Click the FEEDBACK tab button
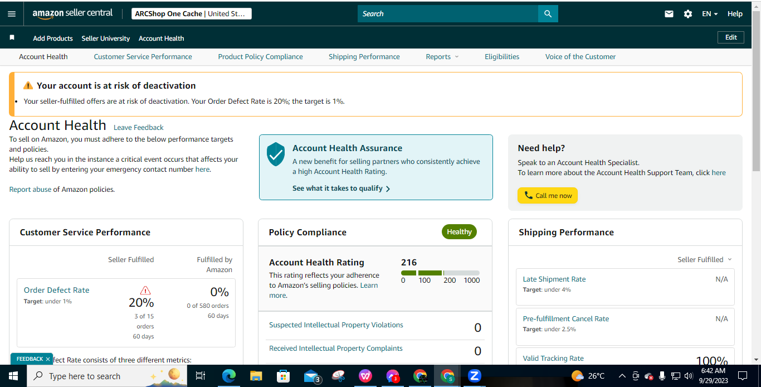The image size is (761, 387). pyautogui.click(x=30, y=359)
